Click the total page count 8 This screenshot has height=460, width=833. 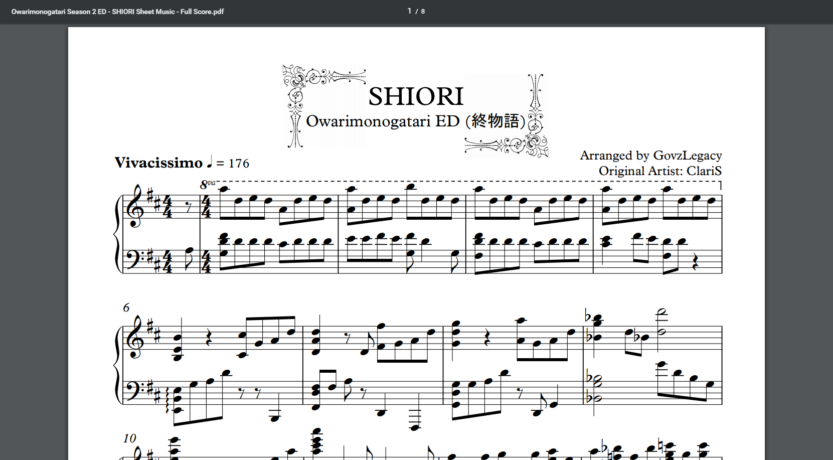pos(423,12)
